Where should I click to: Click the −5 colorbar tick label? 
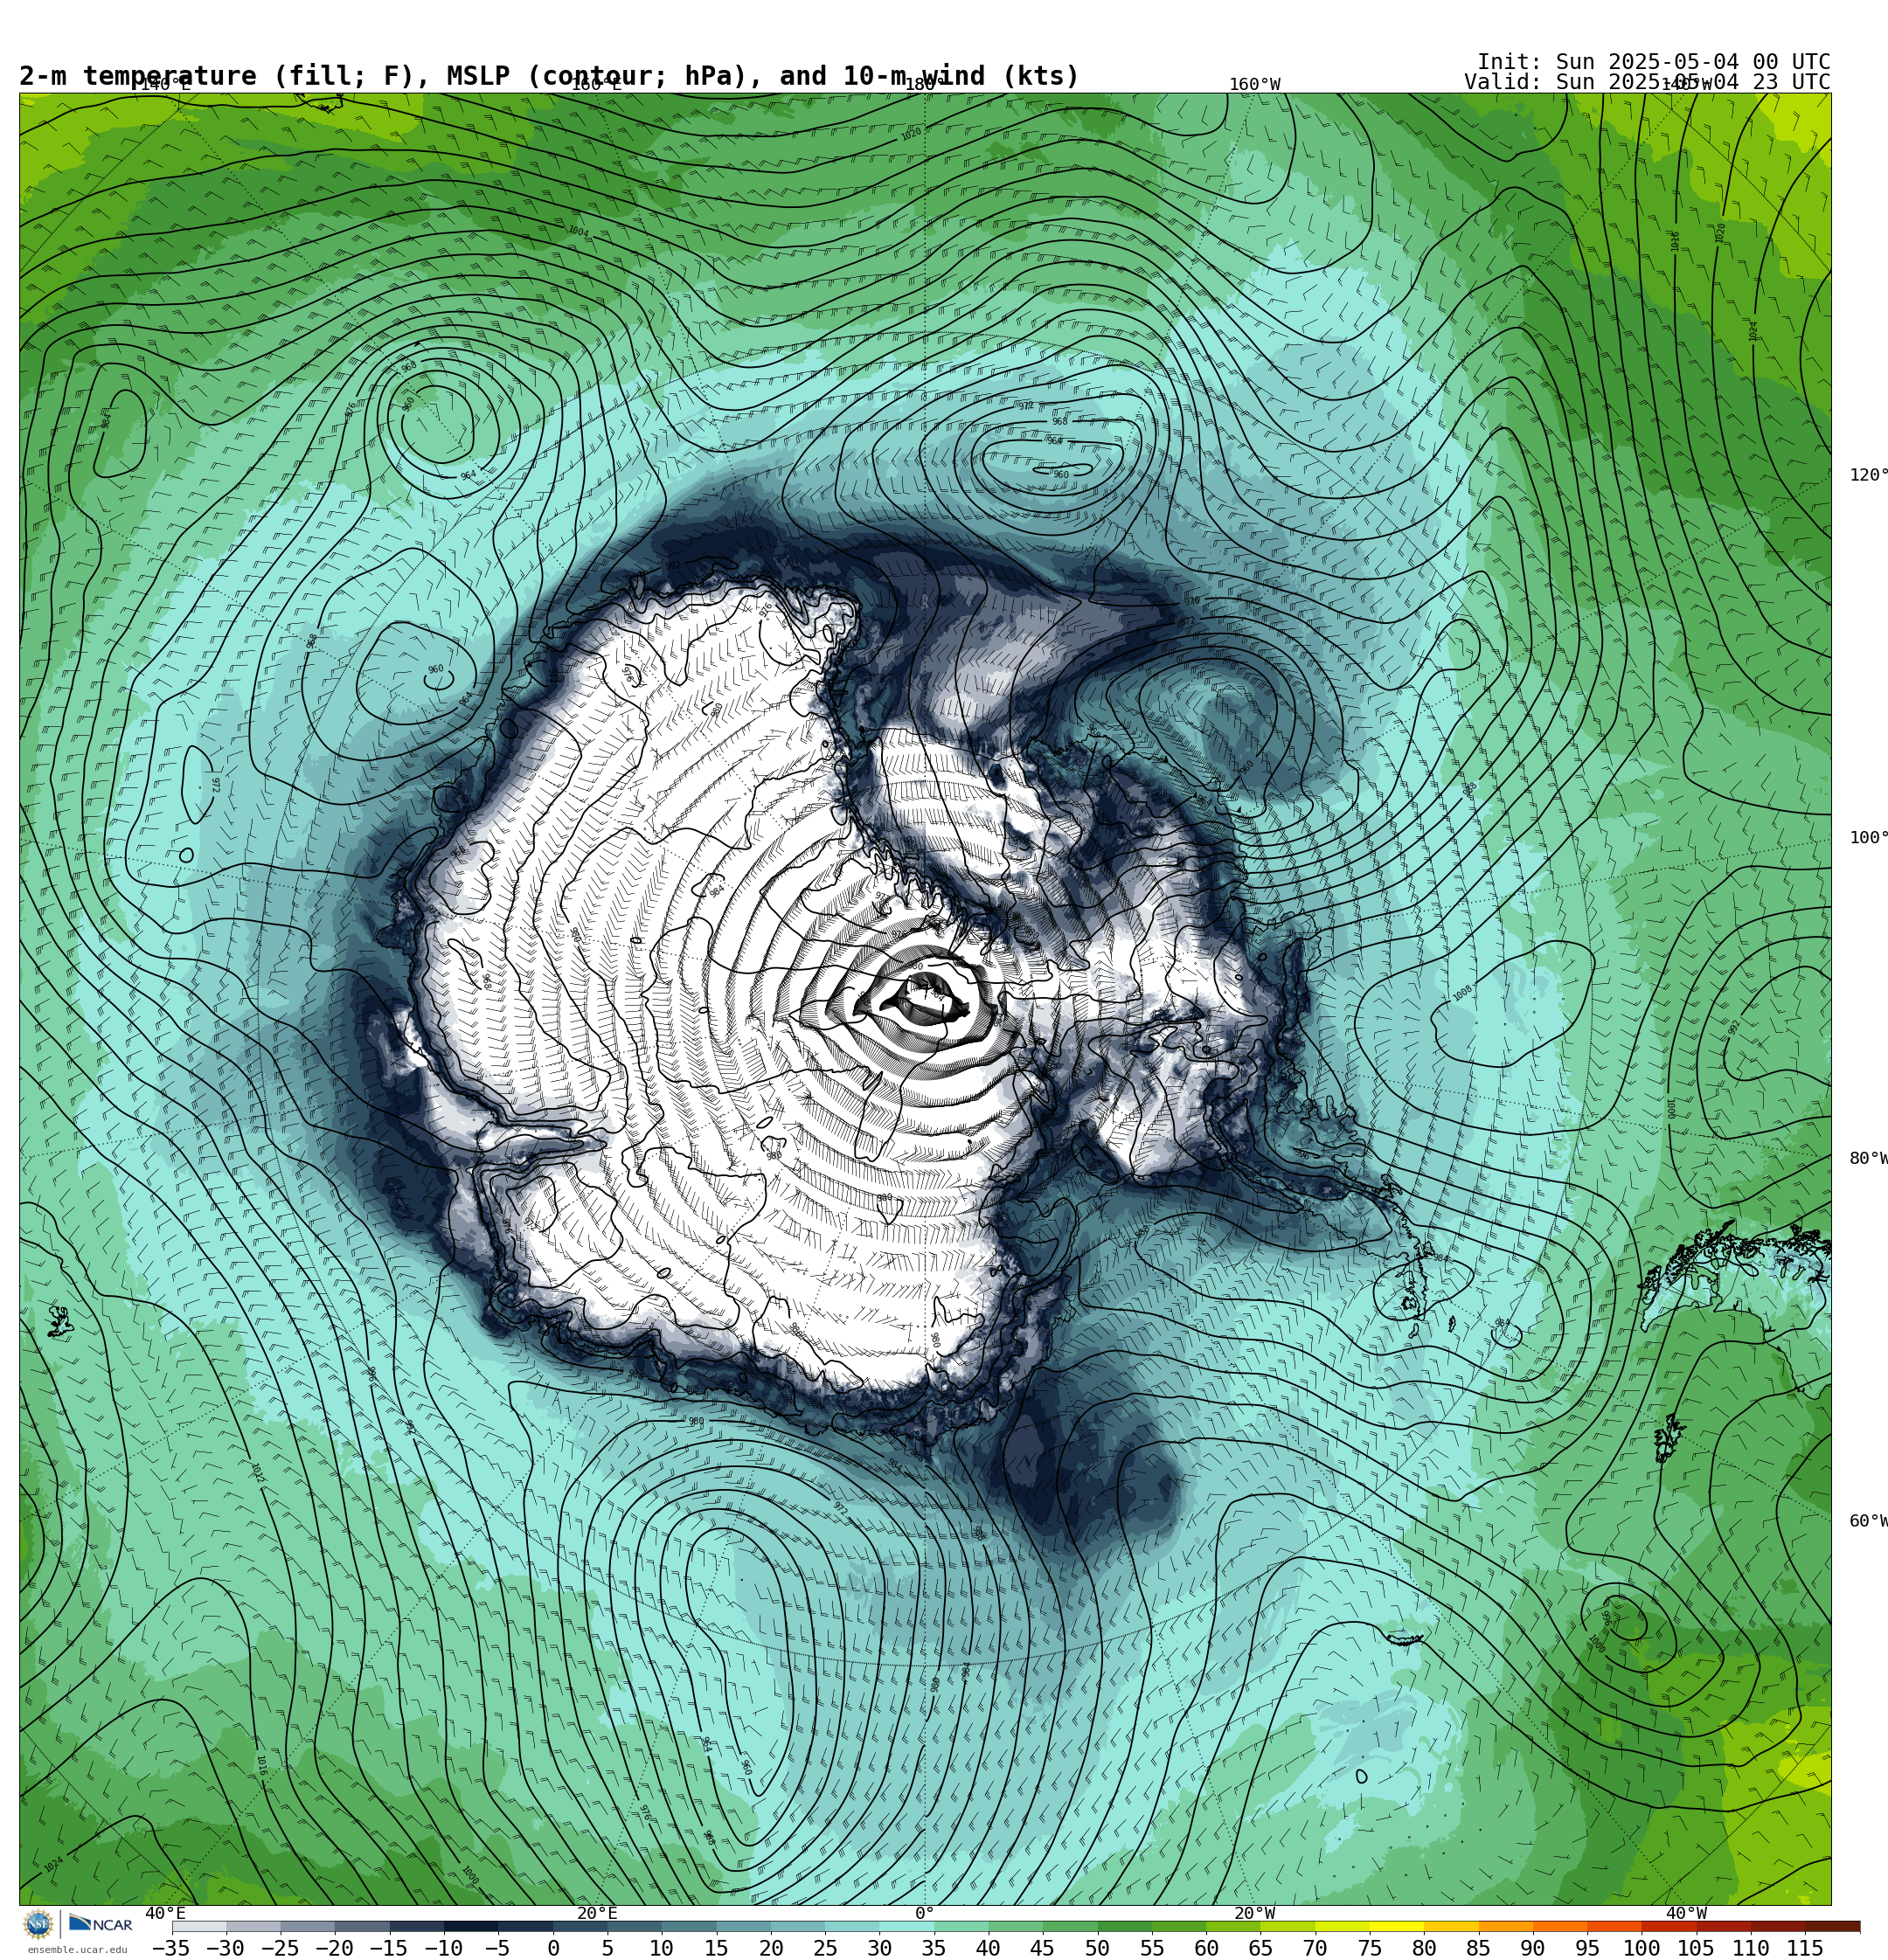[497, 1948]
